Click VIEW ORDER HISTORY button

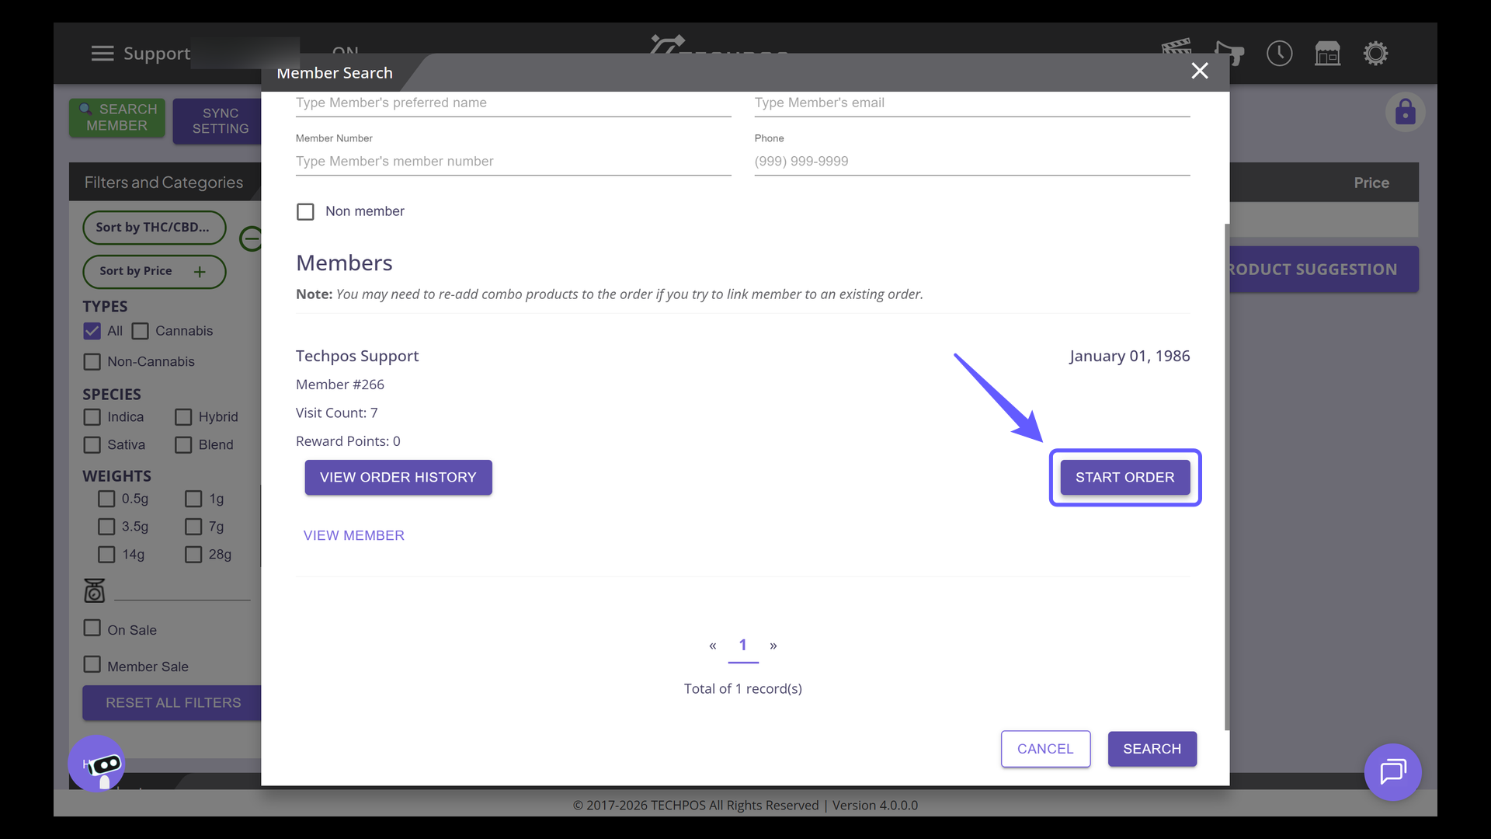(398, 477)
